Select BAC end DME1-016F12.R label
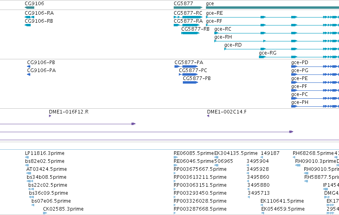This screenshot has width=339, height=215. pyautogui.click(x=69, y=112)
